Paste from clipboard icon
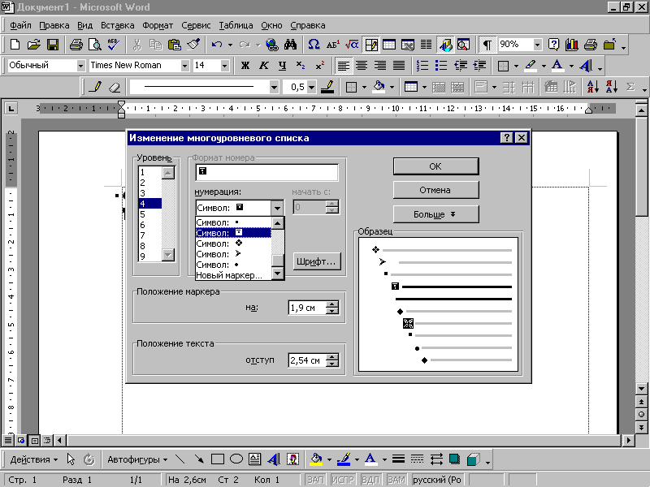 tap(175, 45)
